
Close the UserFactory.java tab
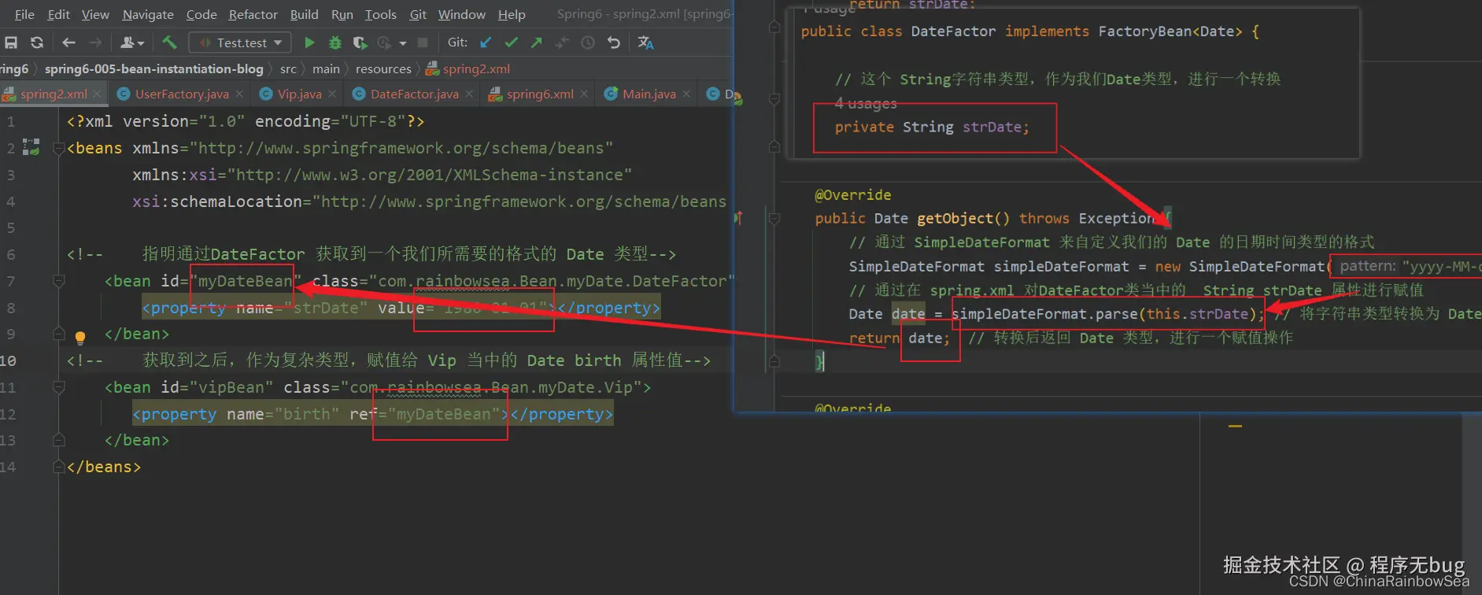click(x=240, y=94)
